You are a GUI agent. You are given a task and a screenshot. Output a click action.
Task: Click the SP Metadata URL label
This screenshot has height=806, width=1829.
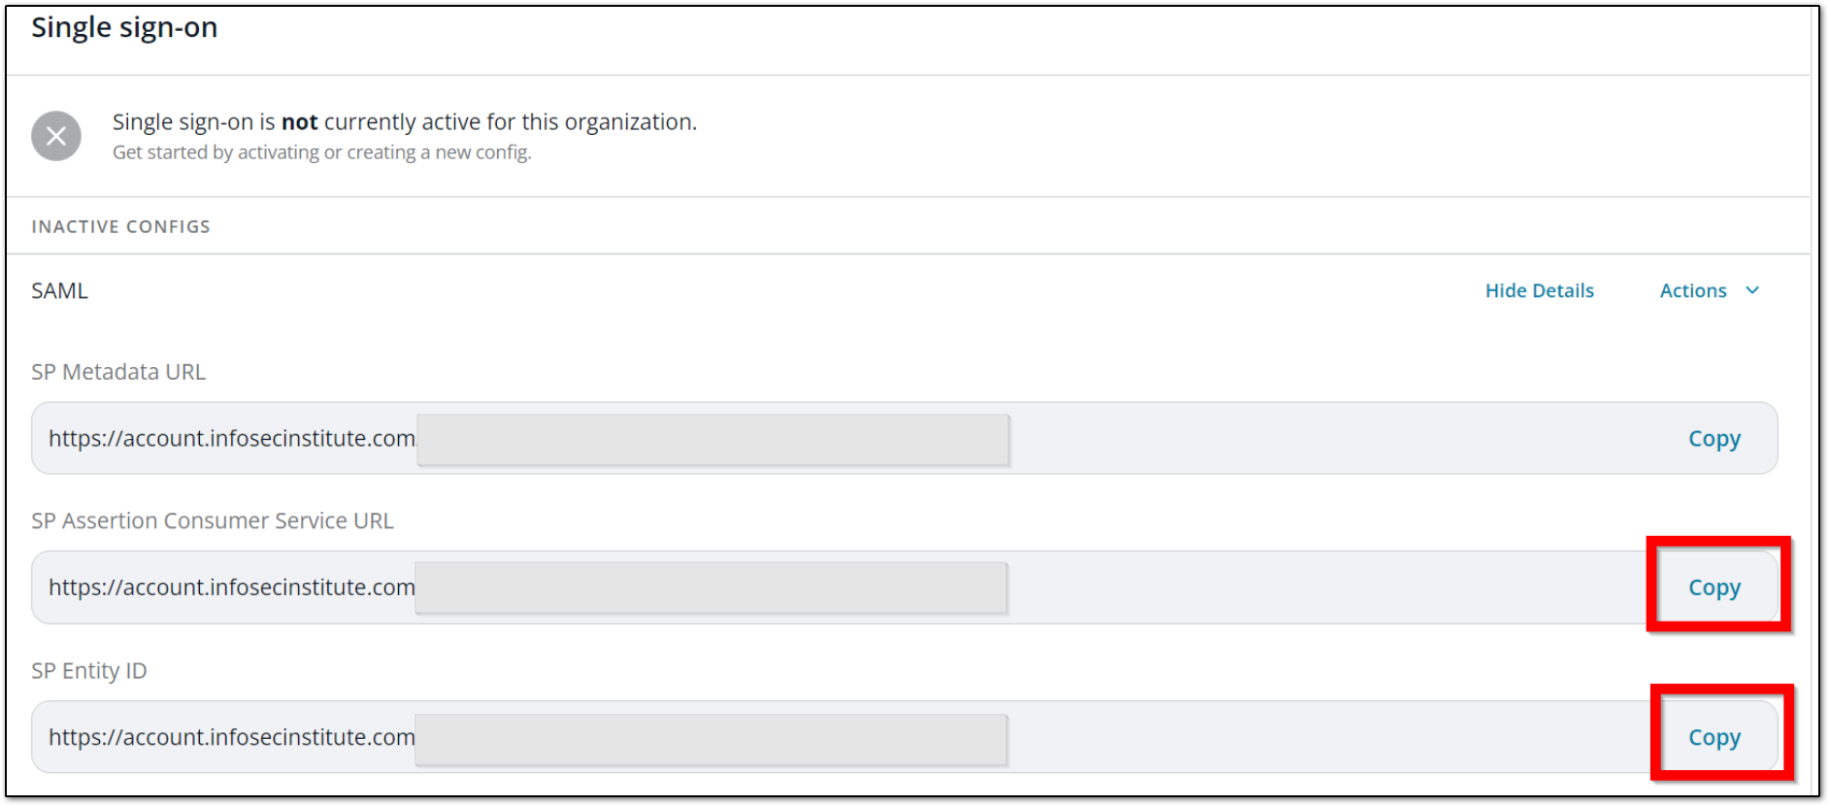click(x=118, y=372)
